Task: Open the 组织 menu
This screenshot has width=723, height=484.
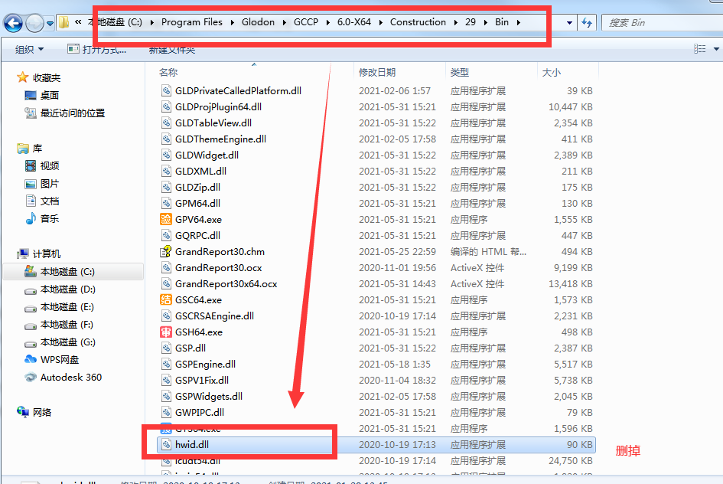Action: tap(29, 49)
